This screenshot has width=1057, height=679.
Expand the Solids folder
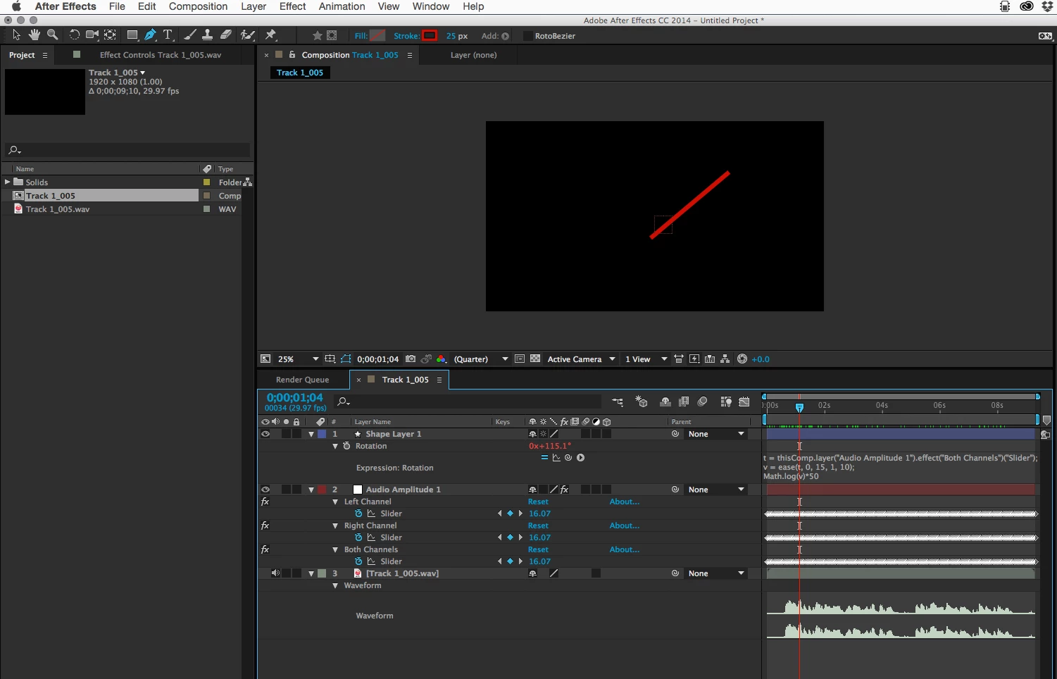7,182
